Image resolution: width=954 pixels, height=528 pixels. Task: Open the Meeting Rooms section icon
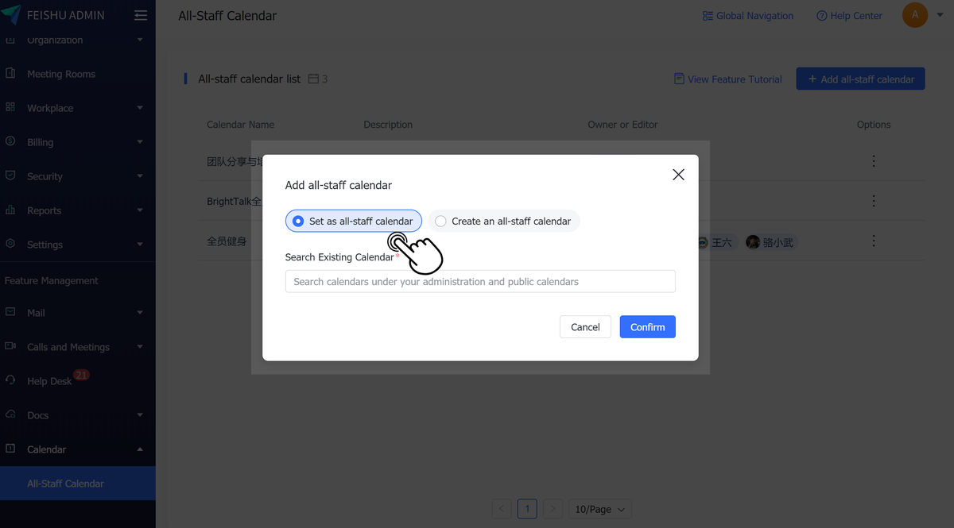[9, 73]
